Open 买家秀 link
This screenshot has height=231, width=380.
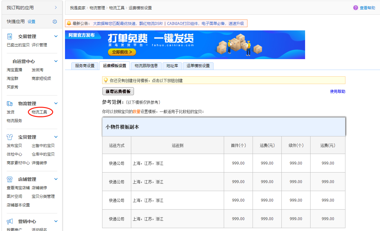[12, 87]
